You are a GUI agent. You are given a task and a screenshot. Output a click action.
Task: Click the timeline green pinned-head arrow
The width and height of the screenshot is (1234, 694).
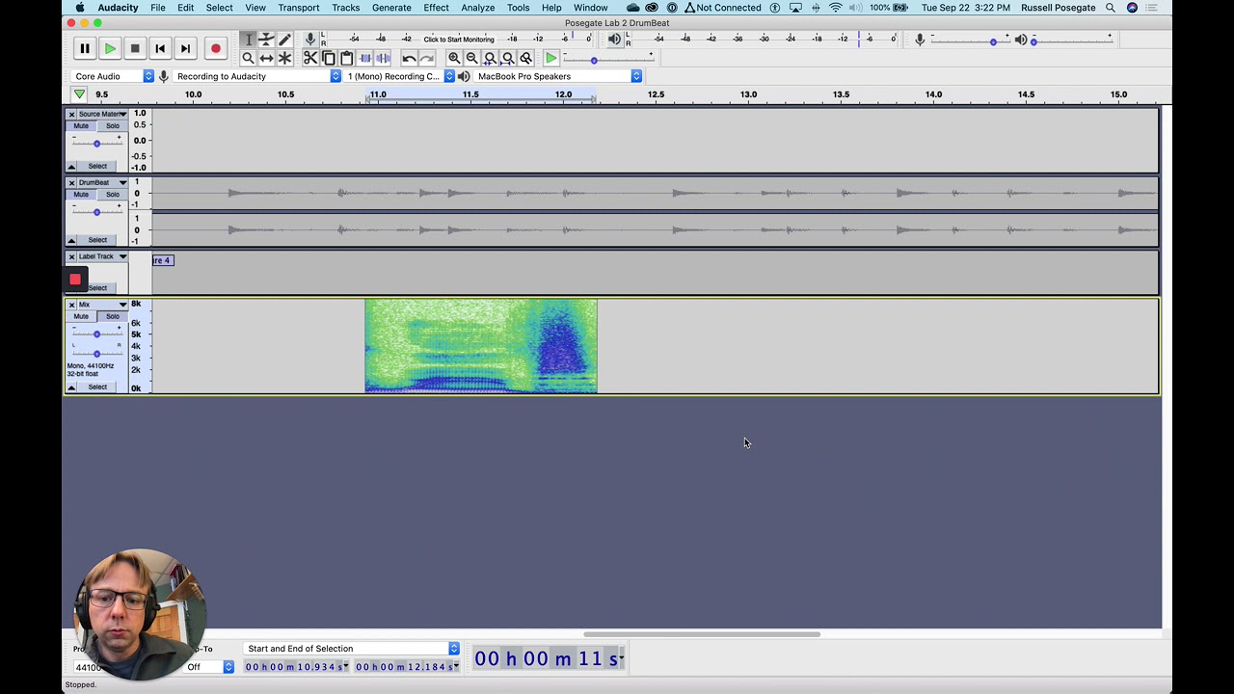[x=79, y=94]
